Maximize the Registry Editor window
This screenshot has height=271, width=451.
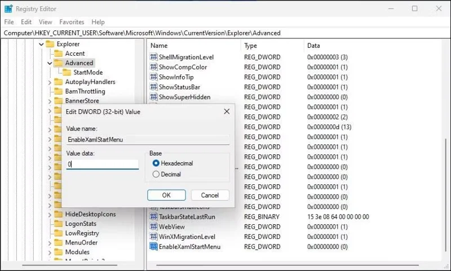point(414,8)
